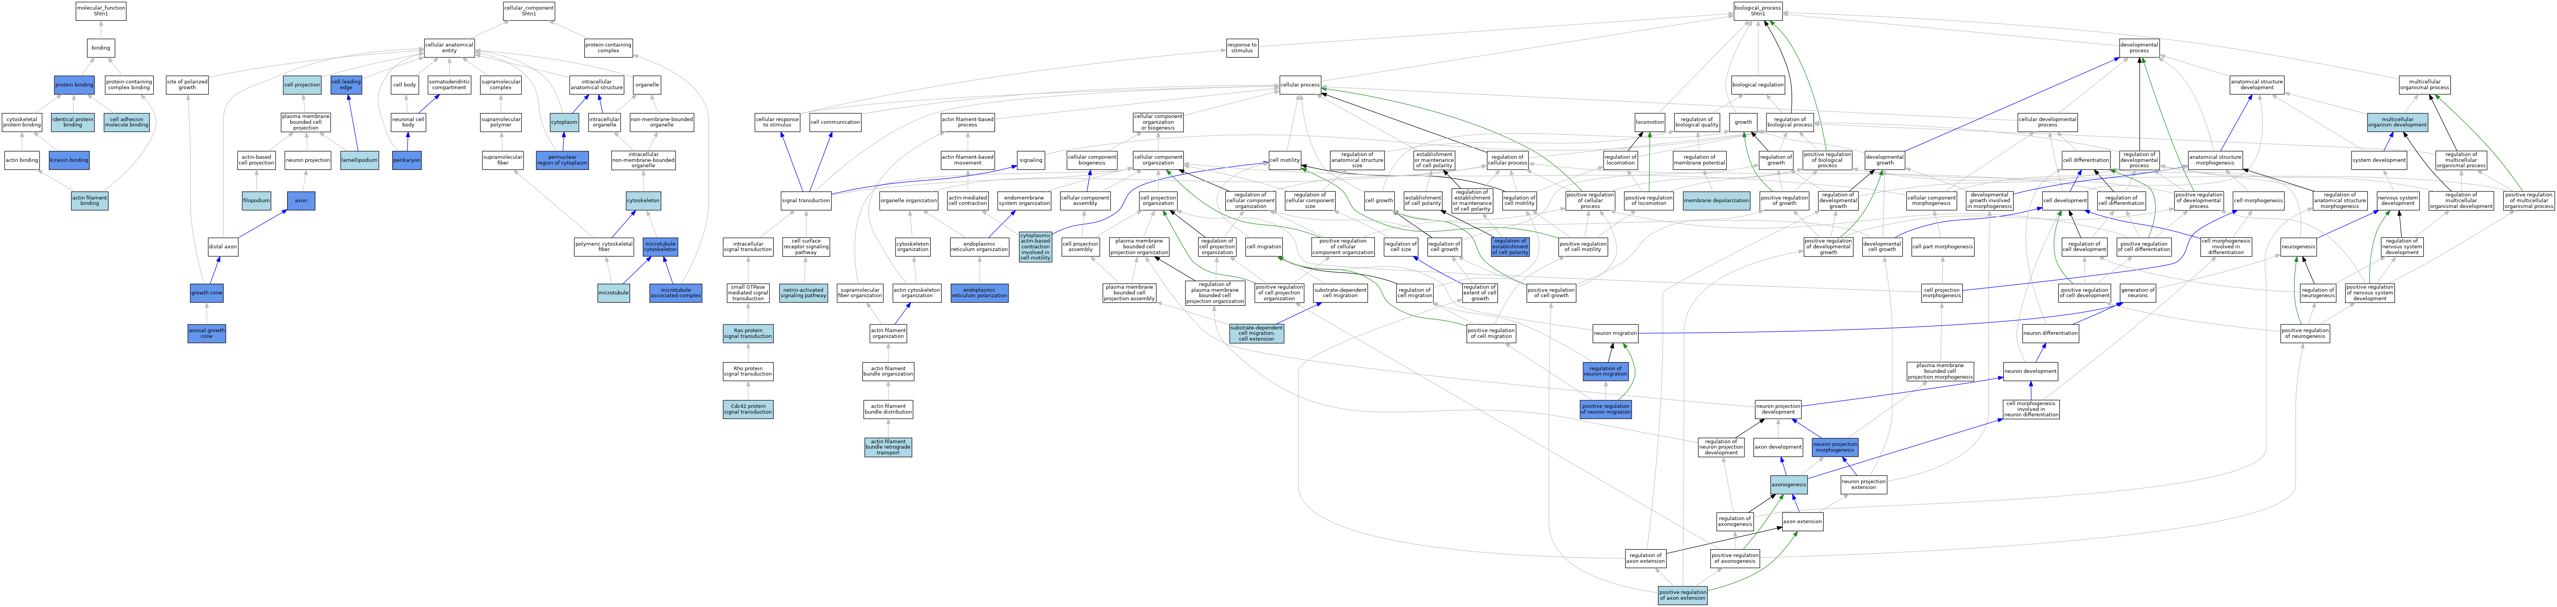Click small GTPase mediated signal transduction node
Viewport: 2557px width, 607px height.
tap(748, 293)
